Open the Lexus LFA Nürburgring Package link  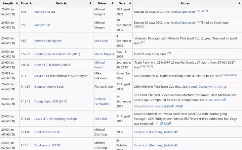click(56, 119)
